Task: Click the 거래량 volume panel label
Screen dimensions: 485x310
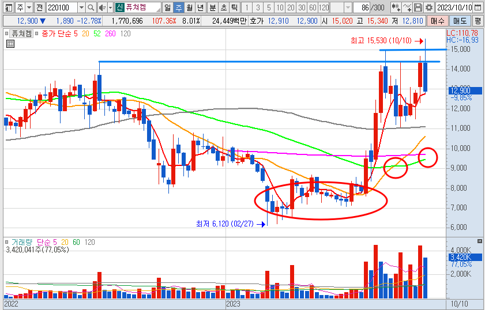Action: (x=22, y=242)
